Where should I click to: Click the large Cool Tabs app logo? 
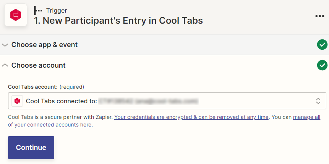pos(16,15)
